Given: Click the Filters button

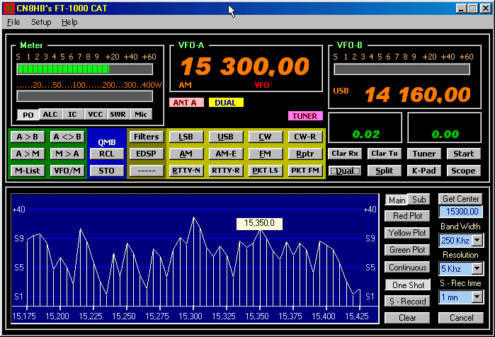Looking at the screenshot, I should (x=147, y=137).
